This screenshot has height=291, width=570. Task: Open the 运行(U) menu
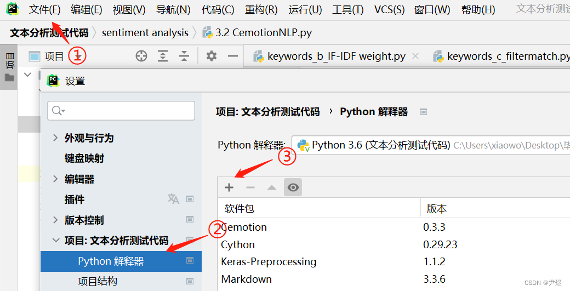(305, 10)
